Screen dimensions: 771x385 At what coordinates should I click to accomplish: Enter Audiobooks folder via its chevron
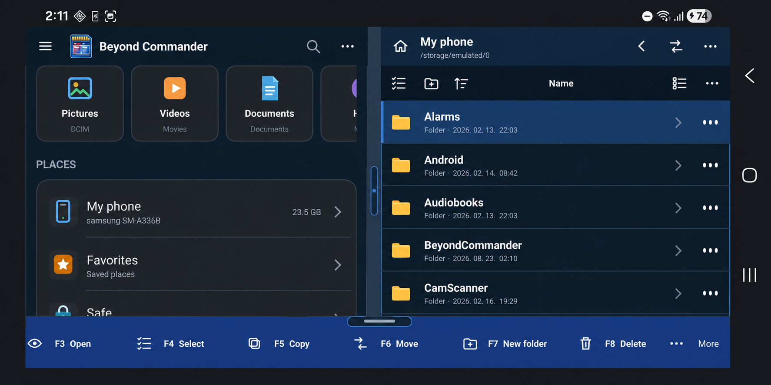click(x=678, y=208)
